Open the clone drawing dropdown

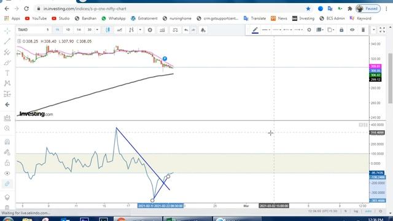[x=331, y=30]
